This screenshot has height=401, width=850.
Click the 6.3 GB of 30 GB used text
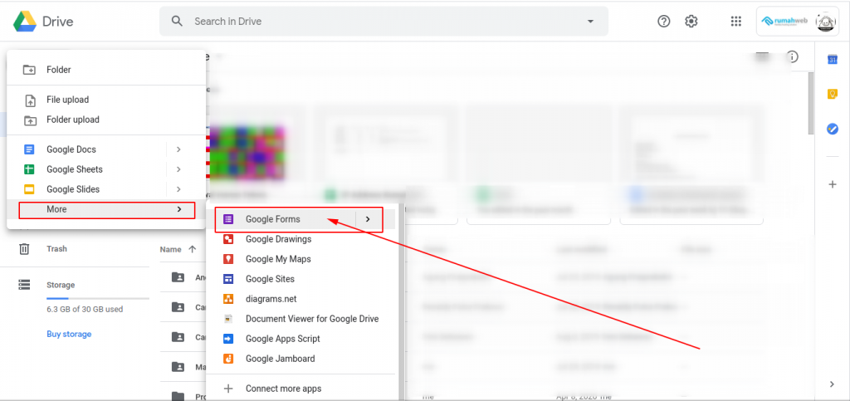point(85,310)
